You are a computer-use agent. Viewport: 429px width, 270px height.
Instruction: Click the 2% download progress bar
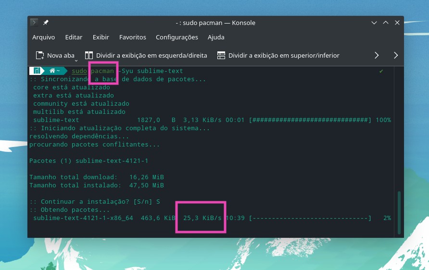pos(310,218)
